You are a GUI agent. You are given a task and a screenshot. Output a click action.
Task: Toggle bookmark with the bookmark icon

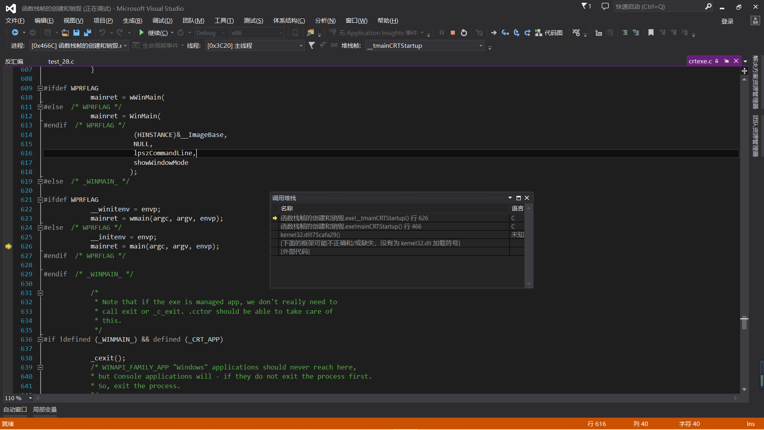[x=651, y=33]
